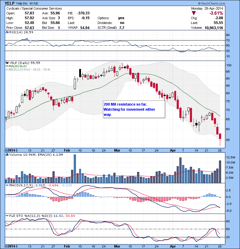Click the 'Ask Size: 3' value

[59, 18]
